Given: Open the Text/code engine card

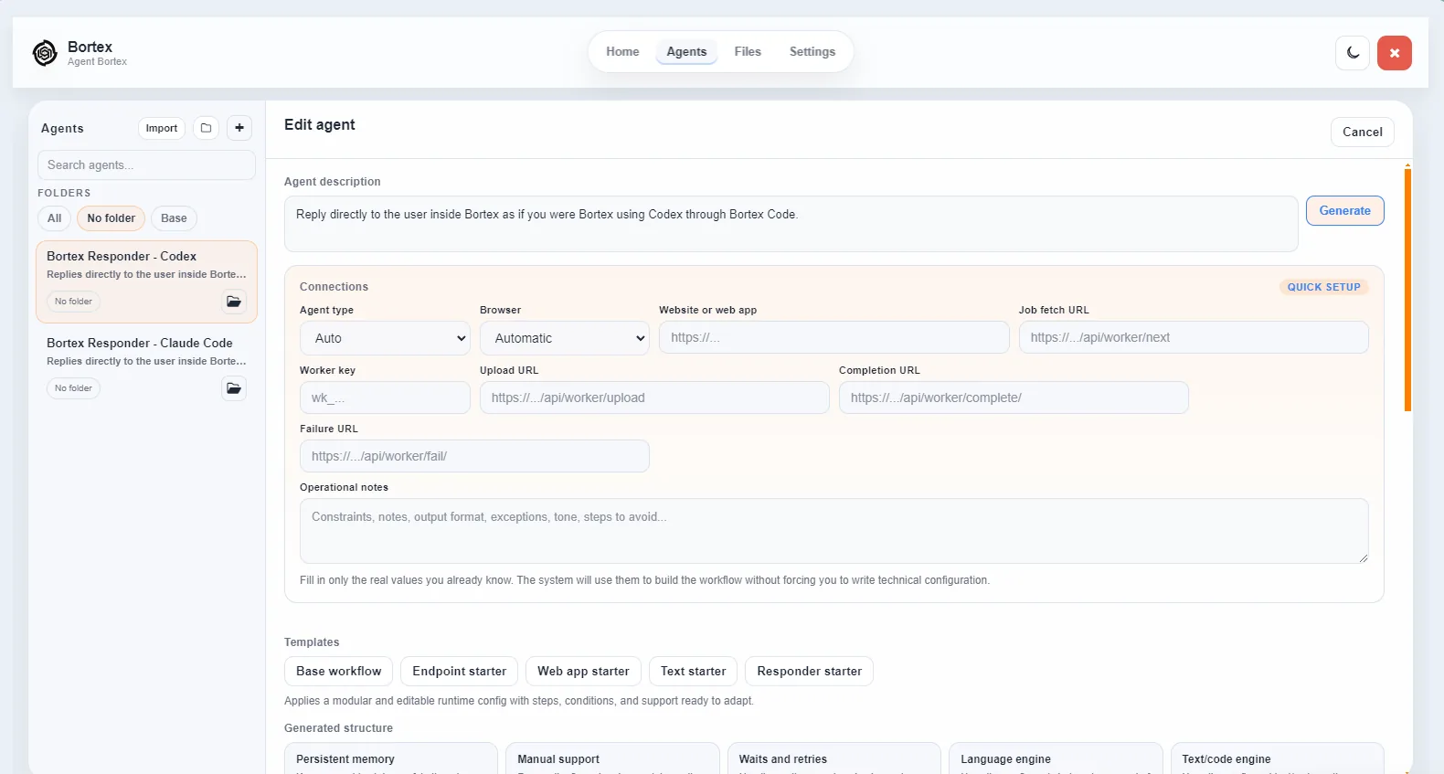Looking at the screenshot, I should pos(1278,758).
